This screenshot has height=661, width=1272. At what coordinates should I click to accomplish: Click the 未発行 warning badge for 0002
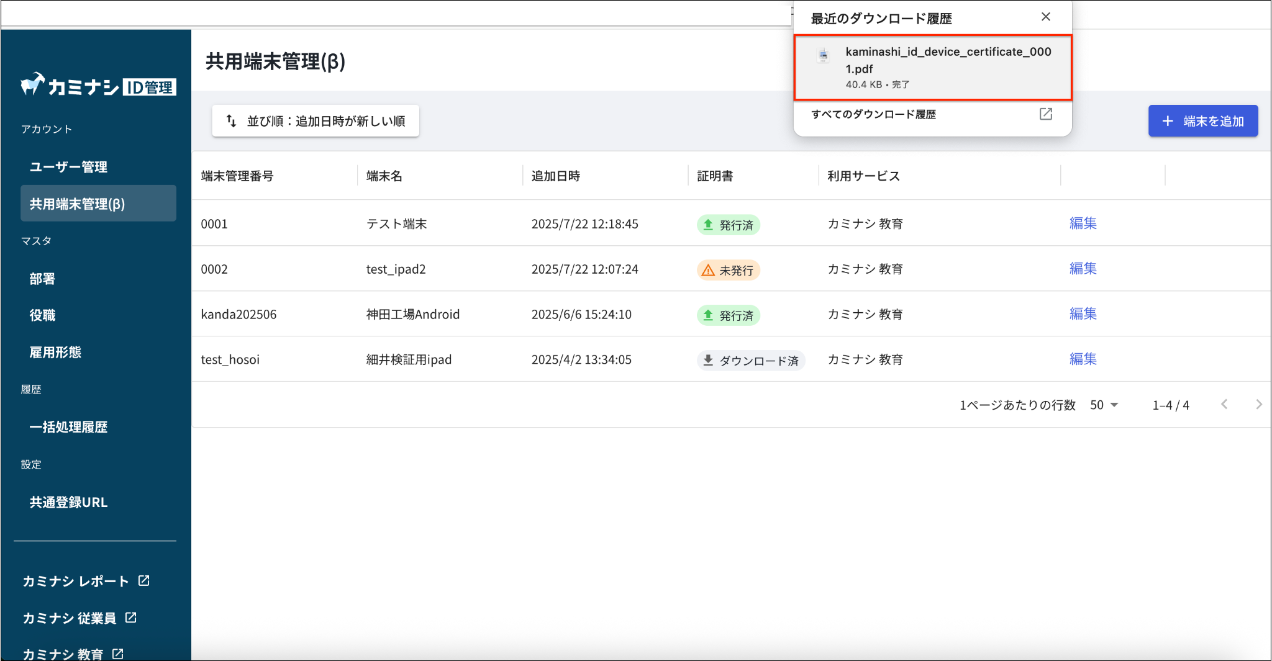729,270
